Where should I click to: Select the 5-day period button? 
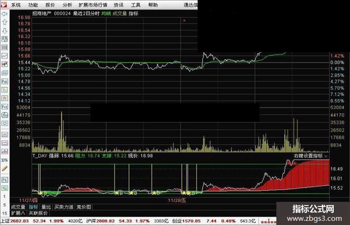coord(4,205)
